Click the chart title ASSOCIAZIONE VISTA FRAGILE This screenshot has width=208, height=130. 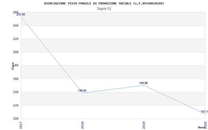click(x=104, y=3)
